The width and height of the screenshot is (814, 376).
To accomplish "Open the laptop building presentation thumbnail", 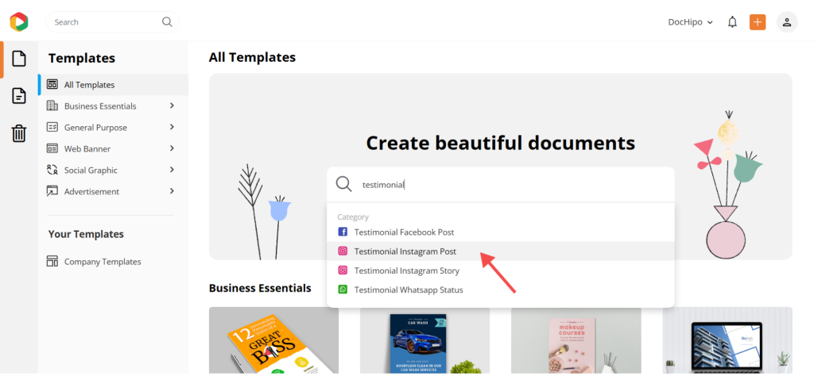I will [x=727, y=340].
